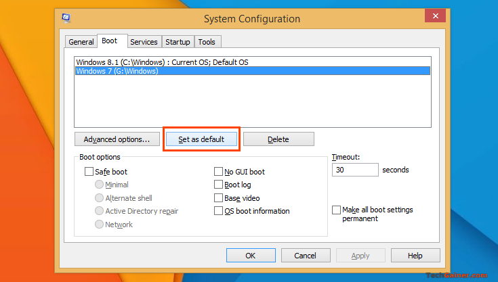Click the System Configuration title bar icon
The width and height of the screenshot is (498, 282).
coord(66,18)
